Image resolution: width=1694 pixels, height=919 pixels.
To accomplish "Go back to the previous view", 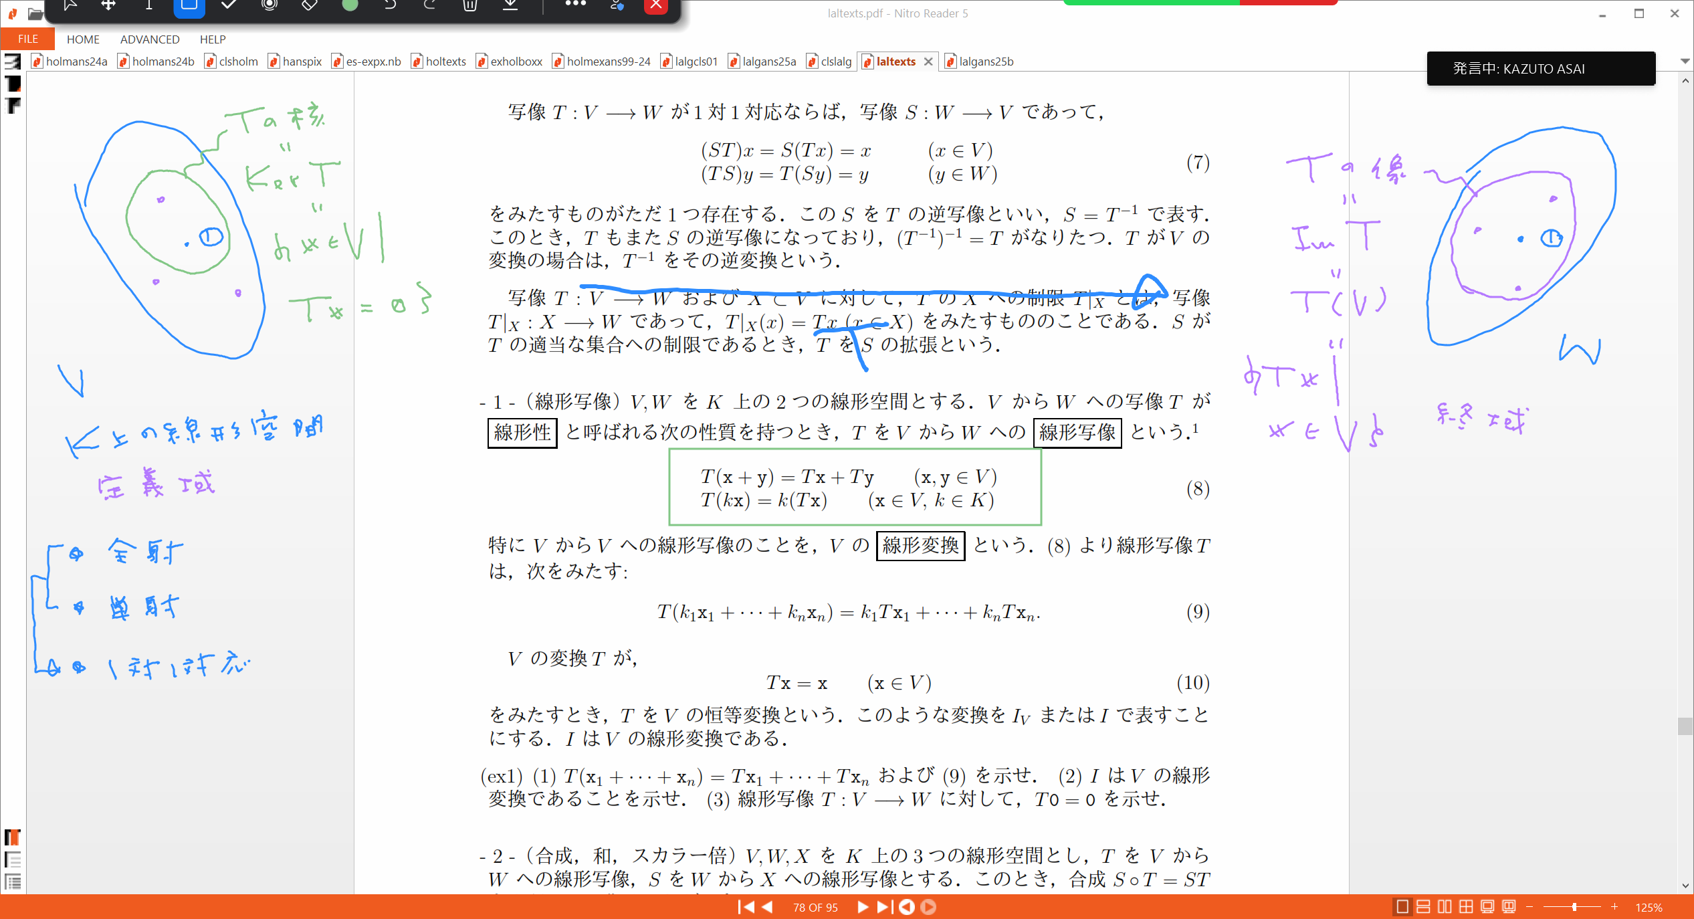I will pyautogui.click(x=907, y=907).
